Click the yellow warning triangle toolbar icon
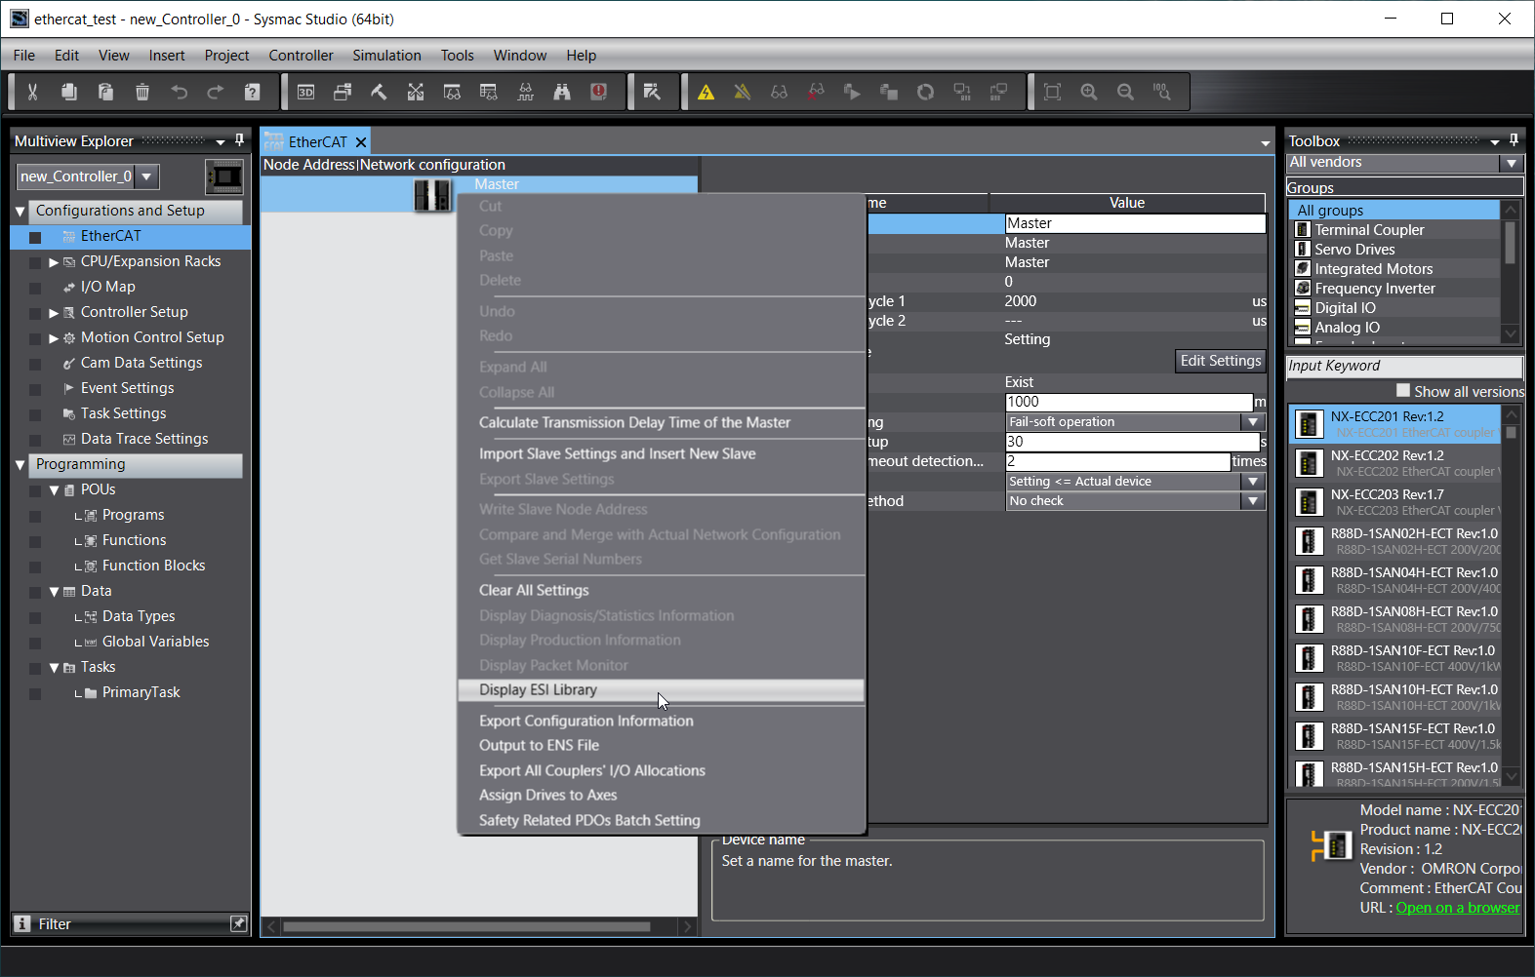The width and height of the screenshot is (1535, 977). tap(706, 92)
